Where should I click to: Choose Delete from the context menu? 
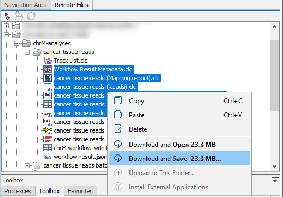[x=179, y=129]
